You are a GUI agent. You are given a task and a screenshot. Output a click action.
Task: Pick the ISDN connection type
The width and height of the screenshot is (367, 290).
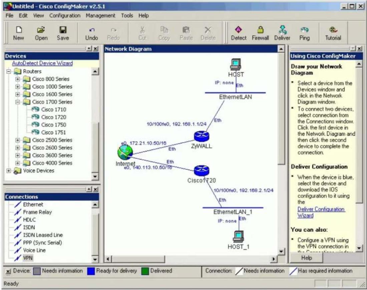[x=25, y=228]
